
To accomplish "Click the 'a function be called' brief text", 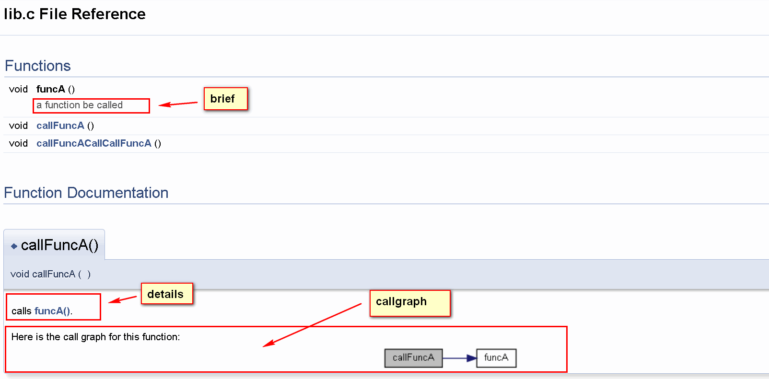I will tap(80, 105).
